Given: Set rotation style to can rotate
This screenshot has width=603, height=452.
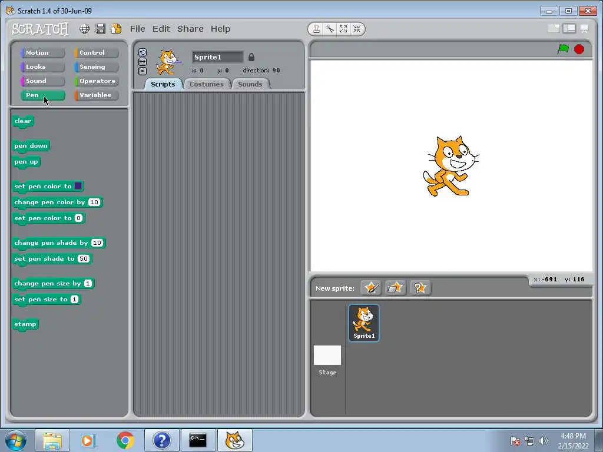Looking at the screenshot, I should point(143,52).
